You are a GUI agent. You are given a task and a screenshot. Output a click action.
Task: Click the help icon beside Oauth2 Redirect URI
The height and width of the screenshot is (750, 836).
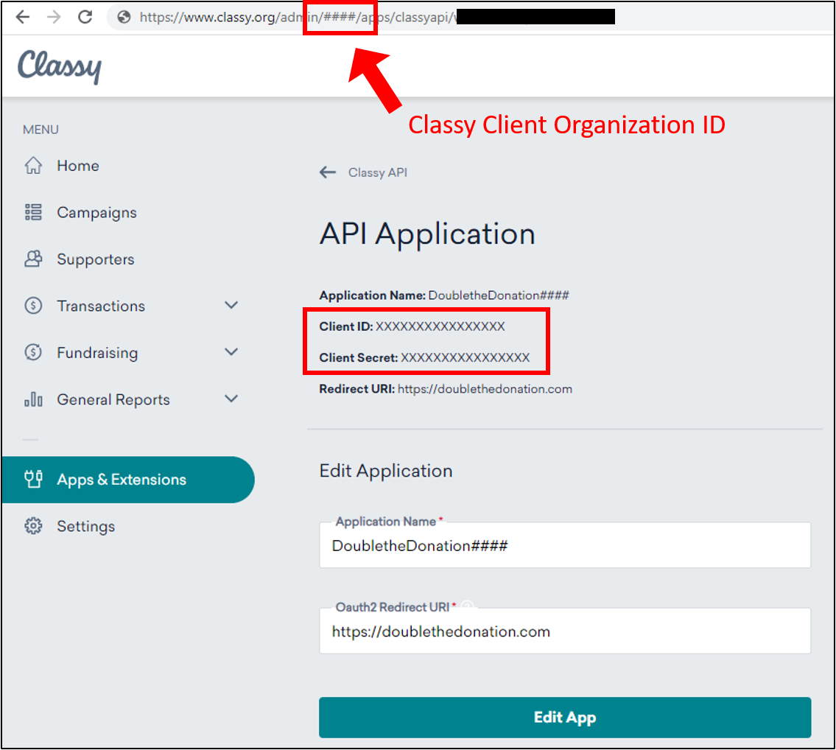click(467, 606)
